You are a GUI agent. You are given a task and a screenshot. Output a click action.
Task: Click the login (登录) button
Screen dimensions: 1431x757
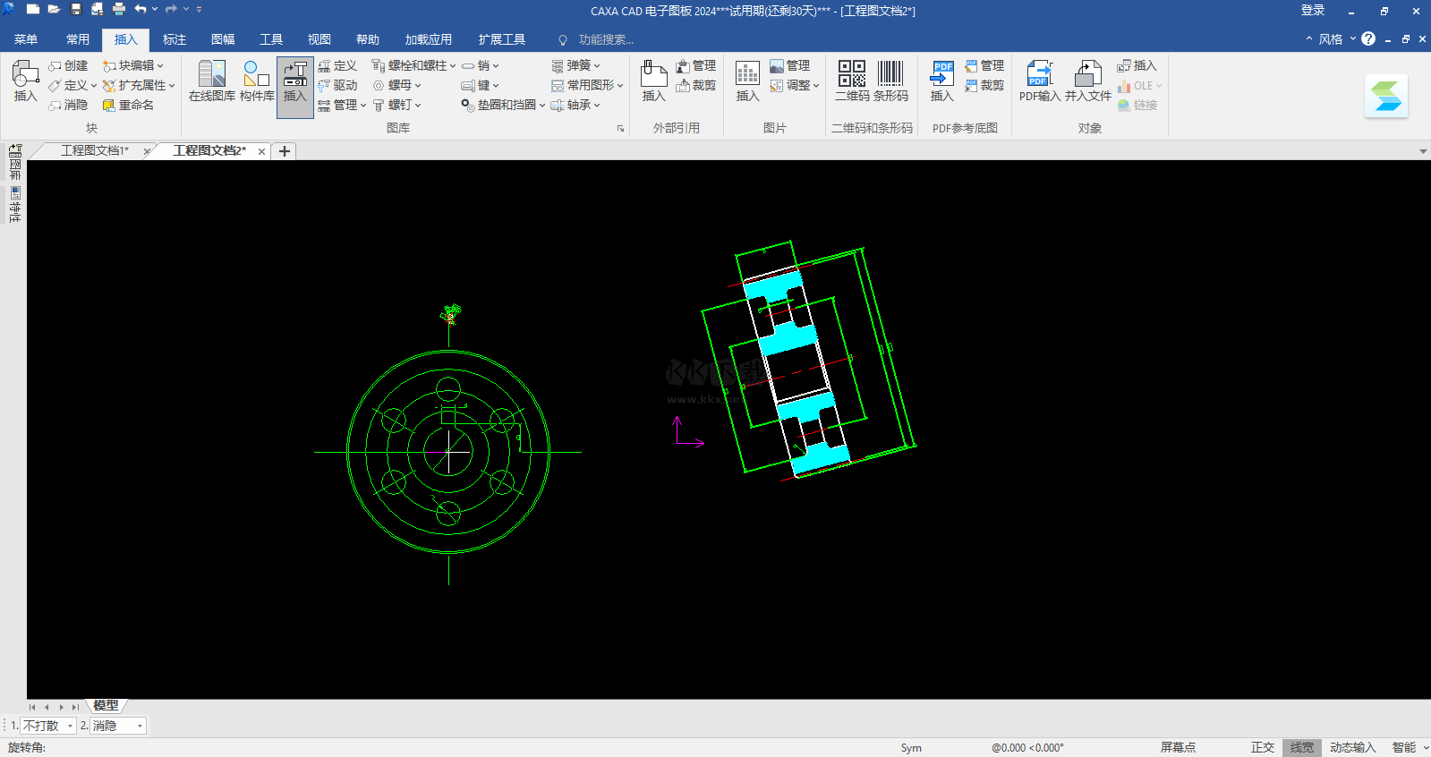[1312, 11]
